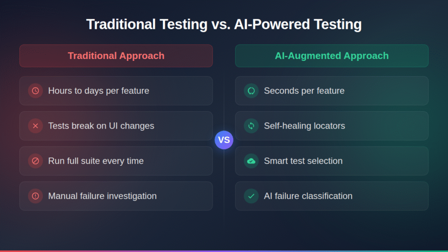448x252 pixels.
Task: Click the main comparison title text
Action: pos(224,24)
